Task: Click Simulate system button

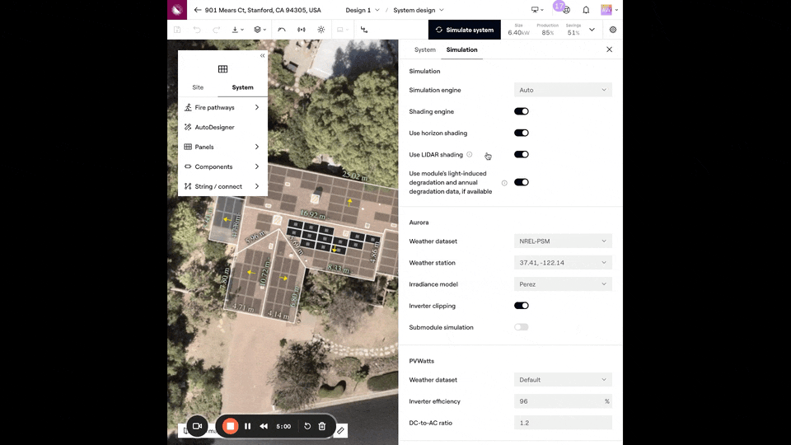Action: coord(465,30)
